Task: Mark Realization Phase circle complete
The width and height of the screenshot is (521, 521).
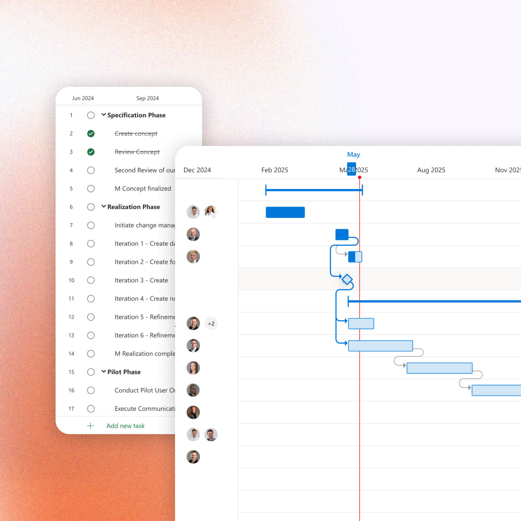Action: pyautogui.click(x=91, y=207)
